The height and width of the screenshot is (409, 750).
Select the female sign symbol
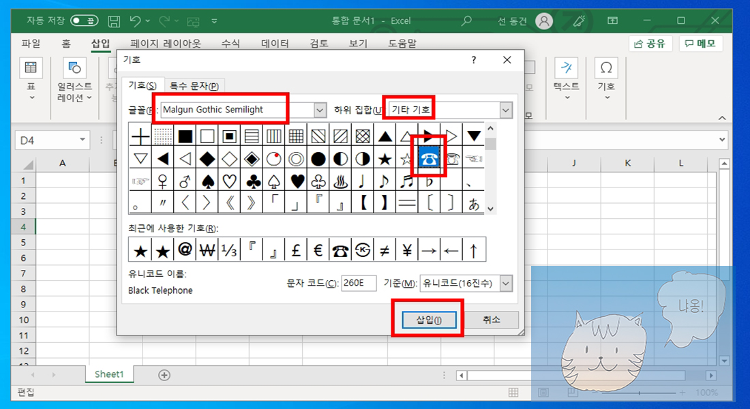pyautogui.click(x=163, y=181)
